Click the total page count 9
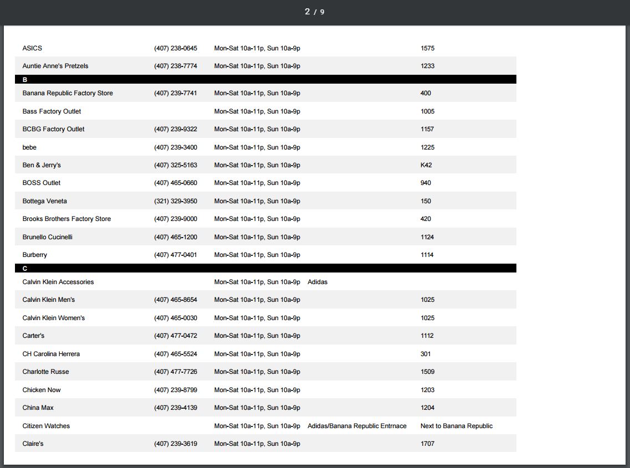This screenshot has width=630, height=468. click(322, 12)
